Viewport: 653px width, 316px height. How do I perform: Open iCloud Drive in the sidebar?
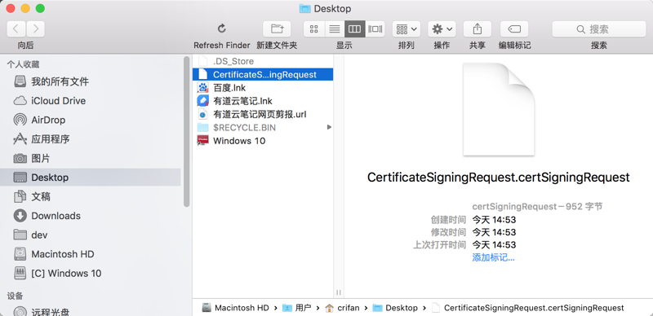click(x=91, y=101)
